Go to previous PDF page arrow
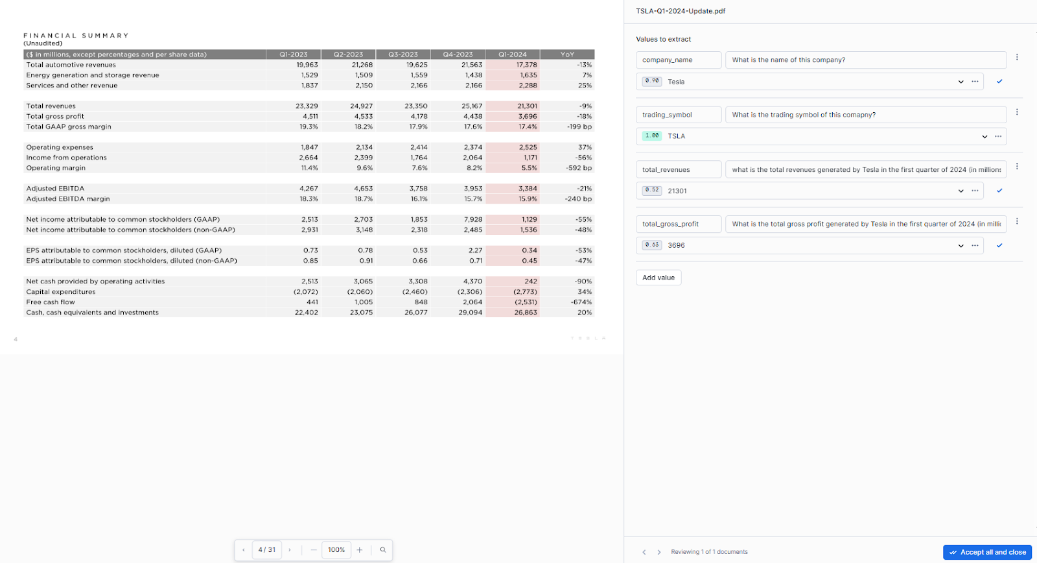This screenshot has width=1037, height=563. [x=244, y=550]
